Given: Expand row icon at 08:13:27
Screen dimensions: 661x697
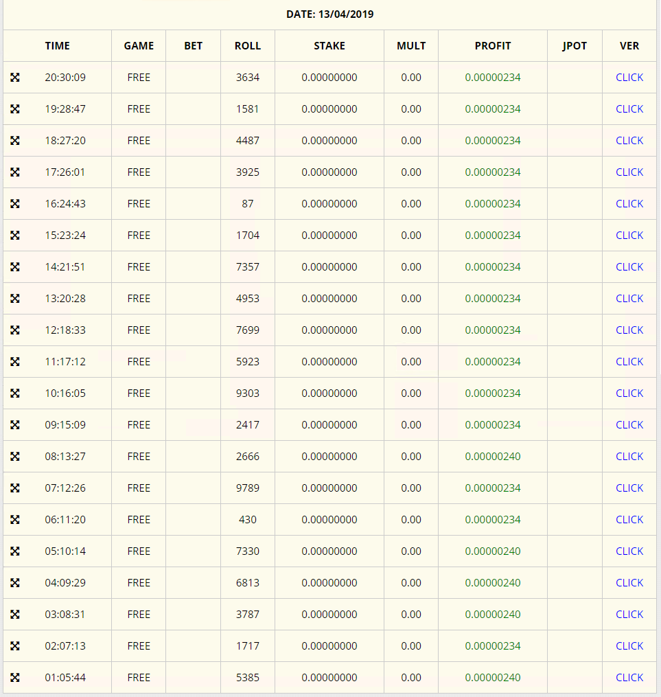Looking at the screenshot, I should pos(15,457).
